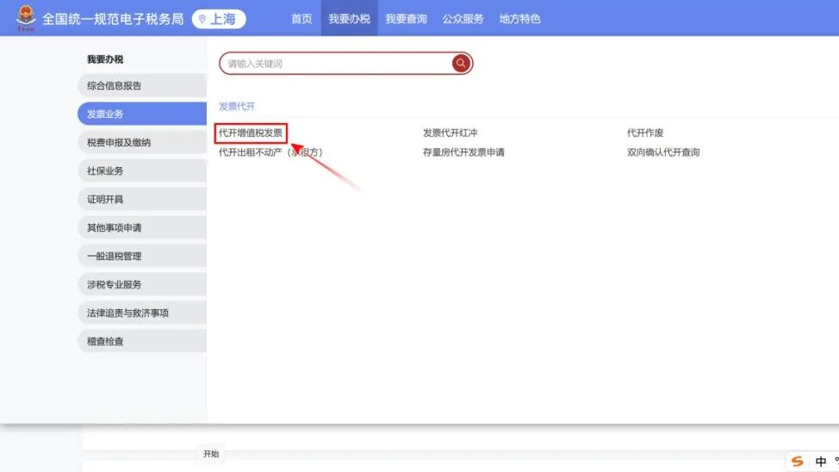Select 法律追责与救济事项 in the sidebar

pyautogui.click(x=142, y=313)
